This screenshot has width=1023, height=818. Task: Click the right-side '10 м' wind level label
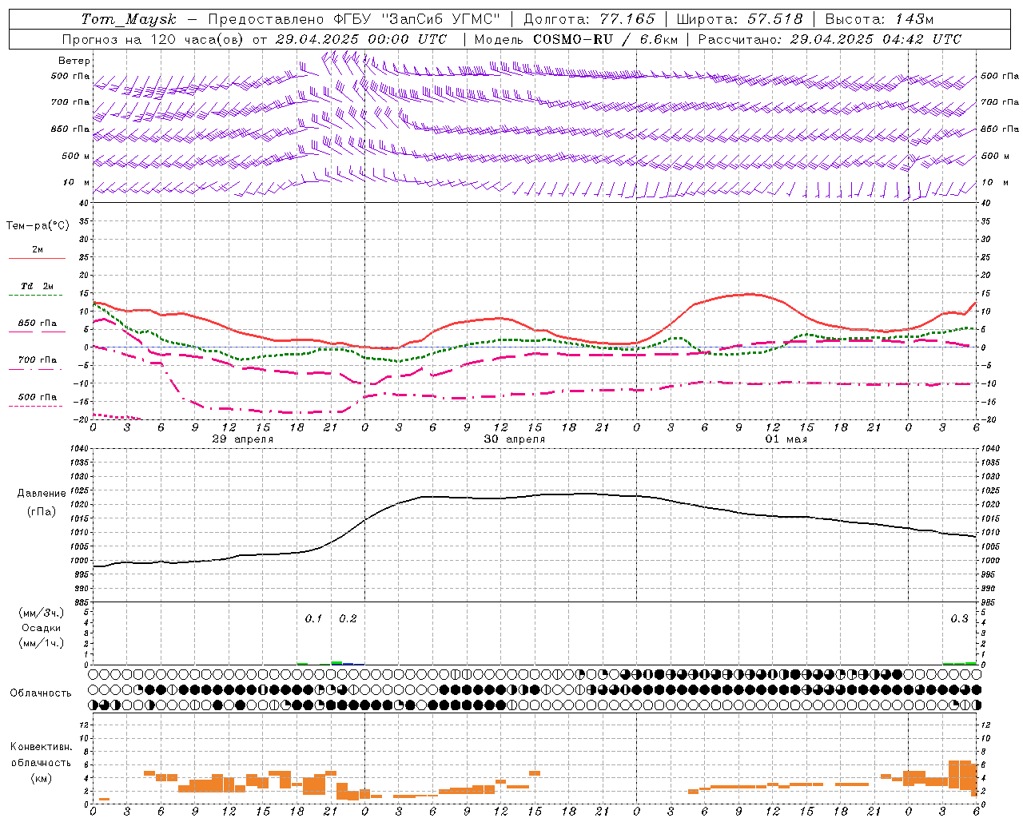tap(994, 182)
